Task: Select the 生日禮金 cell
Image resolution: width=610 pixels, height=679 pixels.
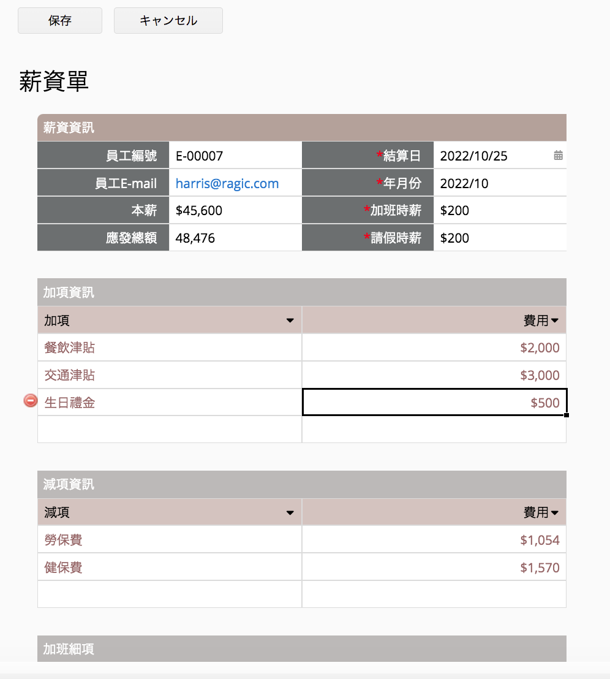Action: (170, 403)
